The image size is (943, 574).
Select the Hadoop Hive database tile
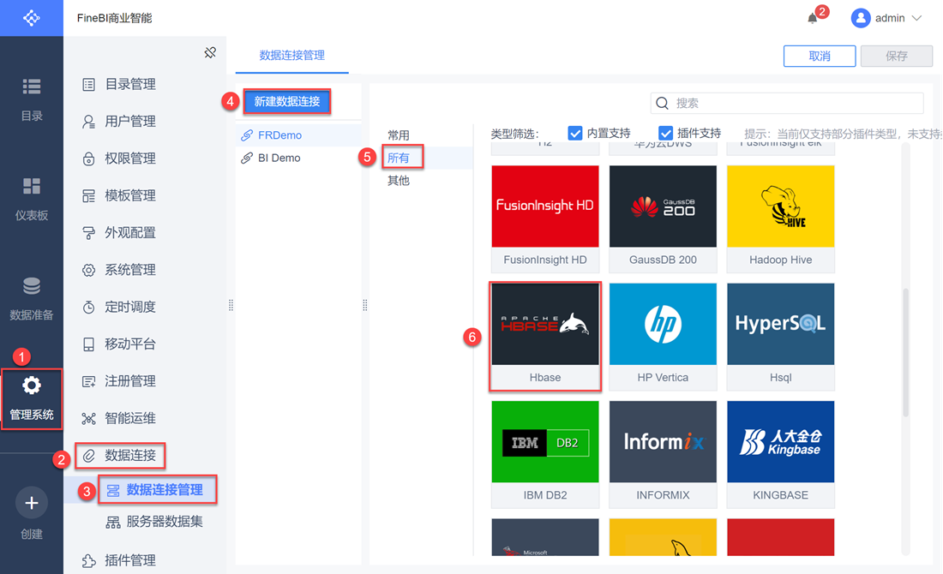pos(781,218)
